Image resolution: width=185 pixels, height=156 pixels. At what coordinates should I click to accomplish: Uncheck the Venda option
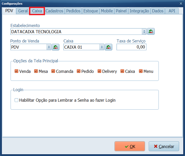point(16,71)
